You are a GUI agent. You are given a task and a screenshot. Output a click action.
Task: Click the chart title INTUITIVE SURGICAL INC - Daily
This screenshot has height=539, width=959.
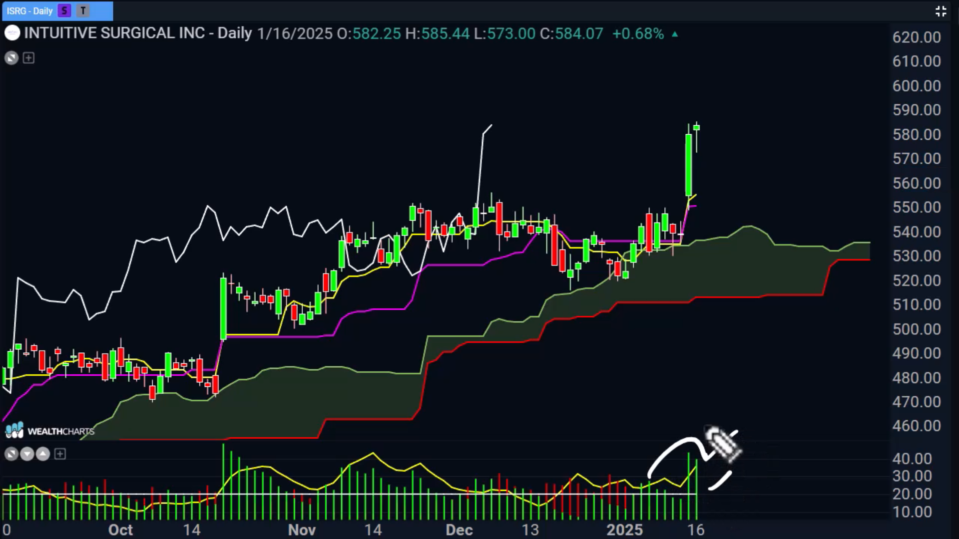click(x=138, y=33)
